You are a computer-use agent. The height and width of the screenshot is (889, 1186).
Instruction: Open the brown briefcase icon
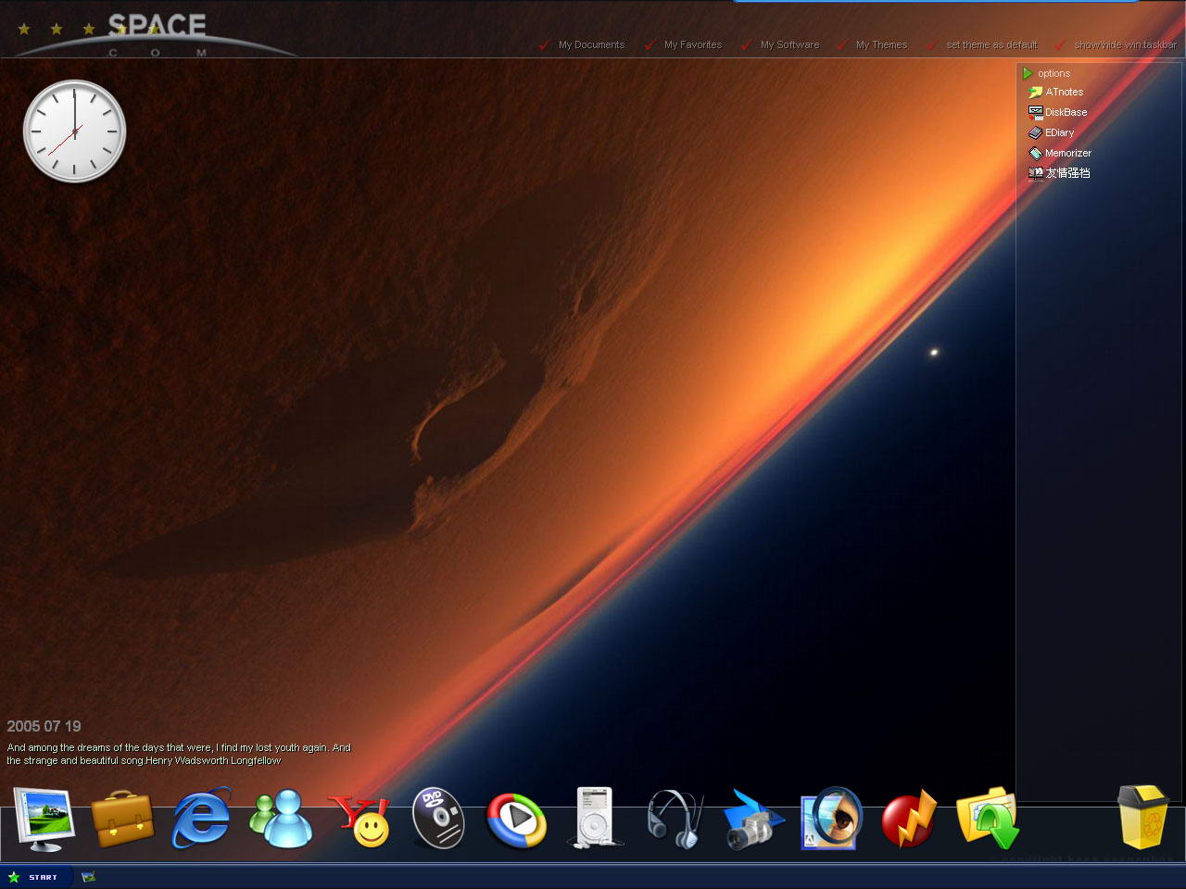(x=122, y=819)
